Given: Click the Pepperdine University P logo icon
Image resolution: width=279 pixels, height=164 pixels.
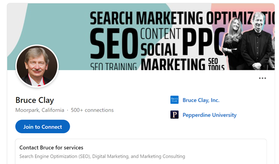Looking at the screenshot, I should [x=174, y=115].
